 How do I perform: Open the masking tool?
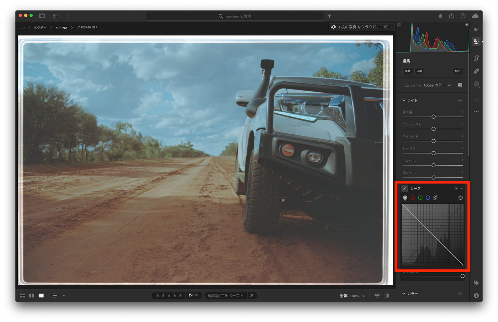pos(476,84)
